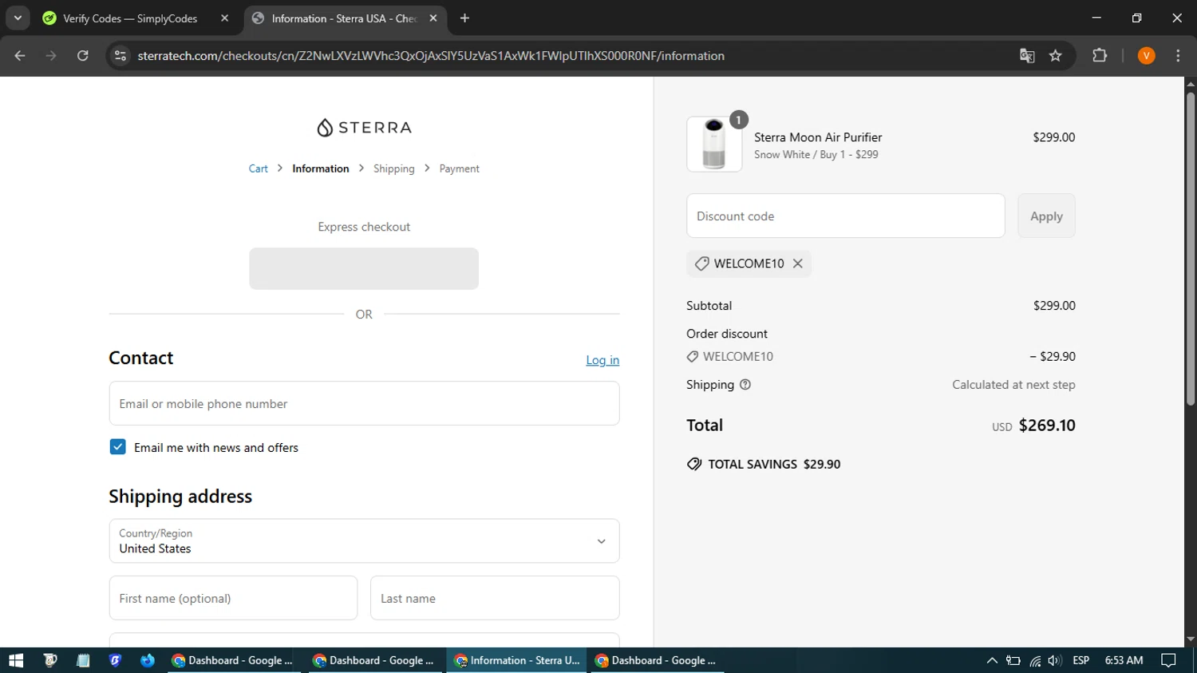Switch to the Verify Codes SimplyCodes tab
This screenshot has height=673, width=1197.
coord(130,18)
